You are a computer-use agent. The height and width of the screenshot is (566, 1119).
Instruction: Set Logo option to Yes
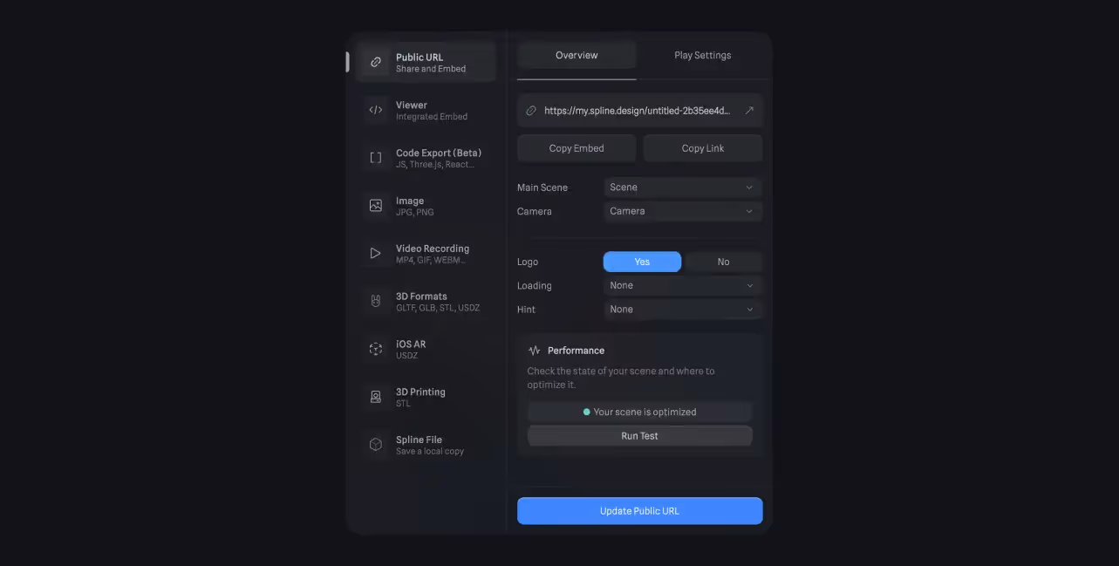[x=642, y=262]
